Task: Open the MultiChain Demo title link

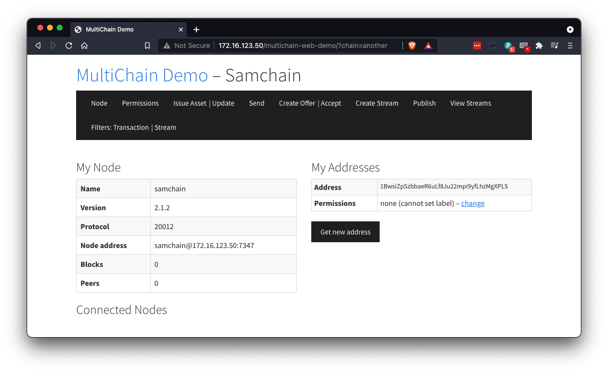Action: (x=142, y=75)
